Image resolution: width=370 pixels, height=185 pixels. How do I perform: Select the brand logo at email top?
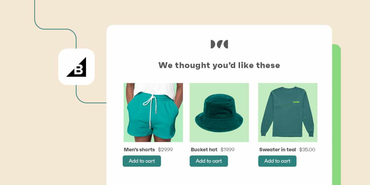click(220, 44)
